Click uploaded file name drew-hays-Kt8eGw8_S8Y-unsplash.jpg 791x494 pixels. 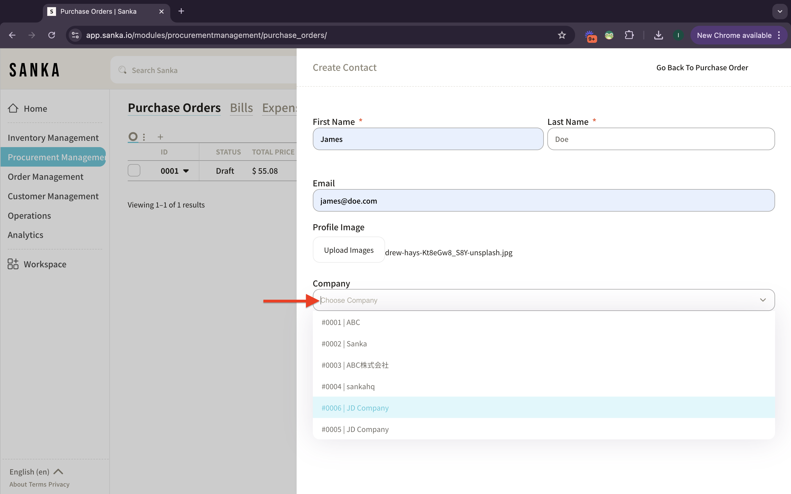(449, 252)
